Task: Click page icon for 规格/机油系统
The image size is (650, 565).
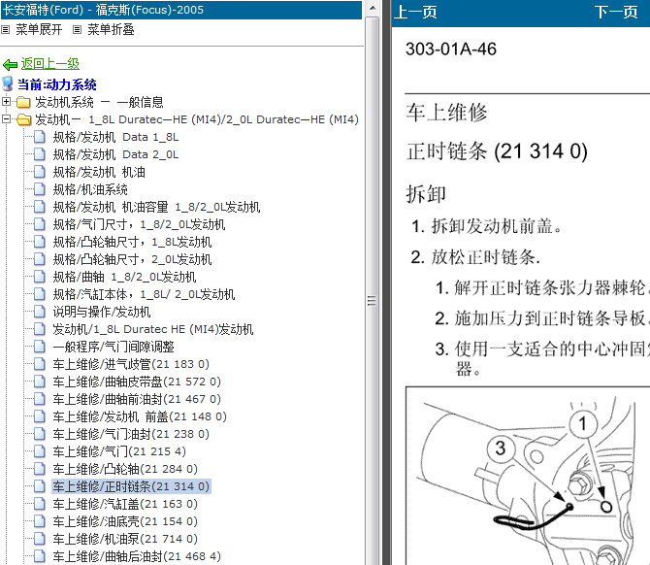Action: (40, 189)
